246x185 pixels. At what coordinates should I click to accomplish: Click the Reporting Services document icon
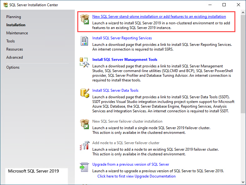pos(84,41)
